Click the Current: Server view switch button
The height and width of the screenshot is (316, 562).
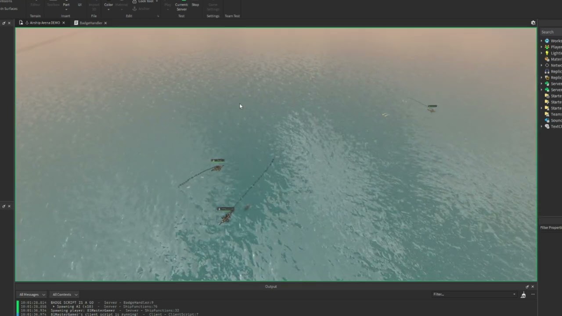click(x=181, y=7)
